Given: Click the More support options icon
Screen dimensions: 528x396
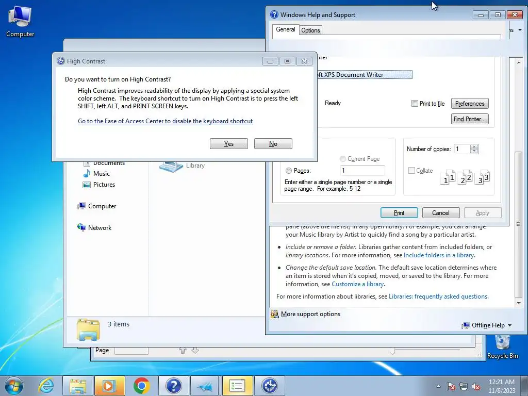Looking at the screenshot, I should [x=275, y=314].
